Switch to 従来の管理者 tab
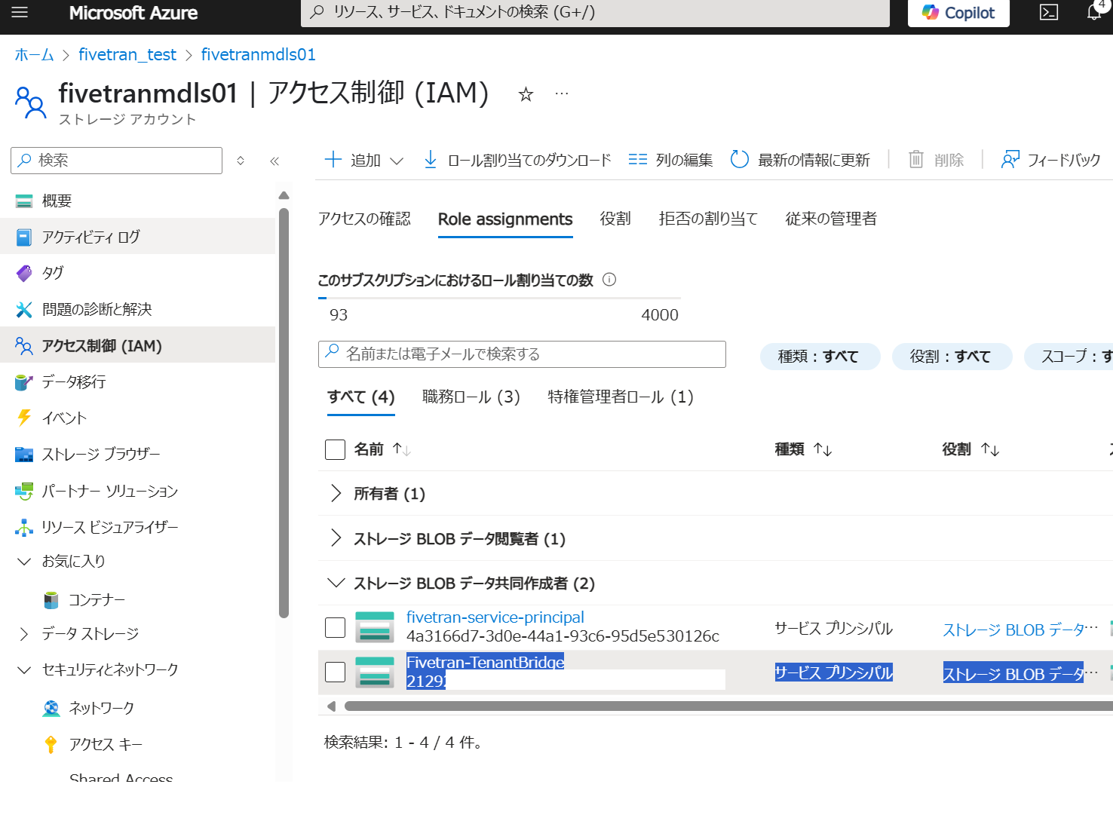 click(831, 219)
